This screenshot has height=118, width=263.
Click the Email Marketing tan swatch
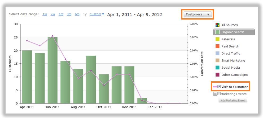[217, 61]
